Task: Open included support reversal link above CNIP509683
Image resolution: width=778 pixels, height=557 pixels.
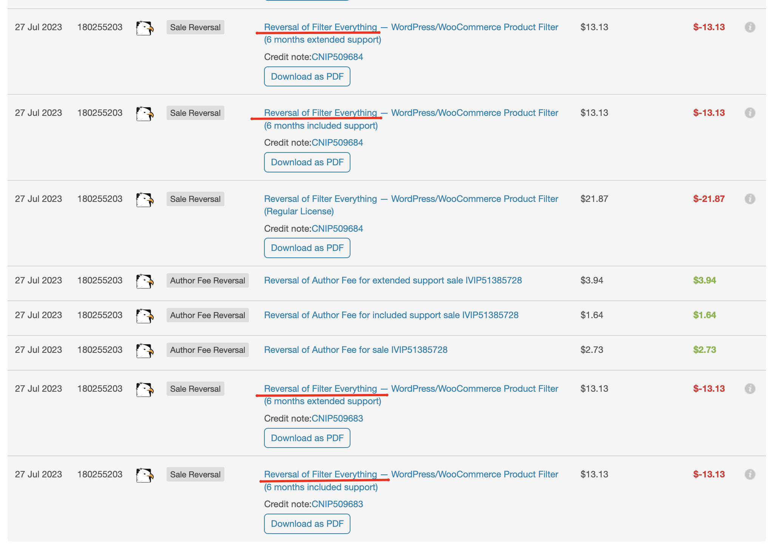Action: [411, 481]
